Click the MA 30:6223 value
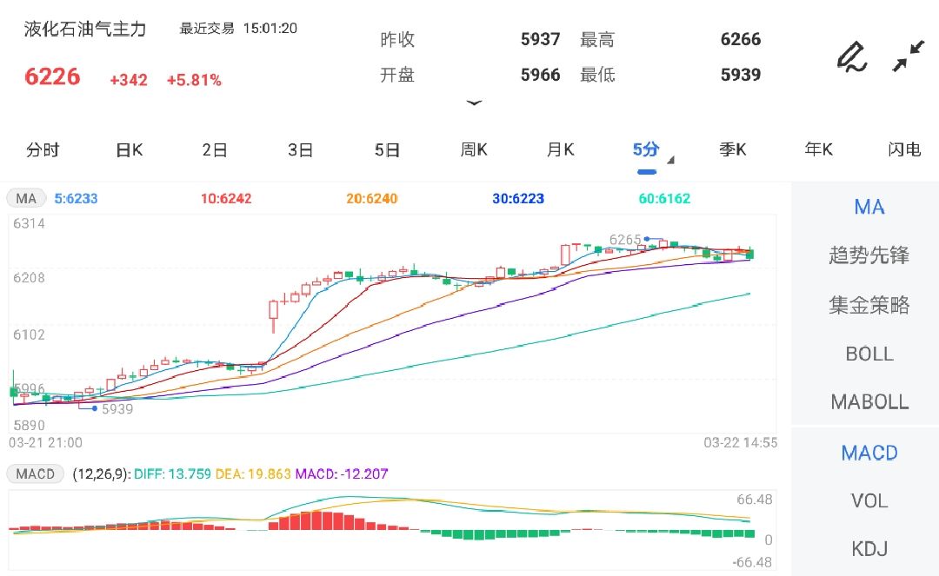Viewport: 939px width, 576px height. (x=518, y=199)
